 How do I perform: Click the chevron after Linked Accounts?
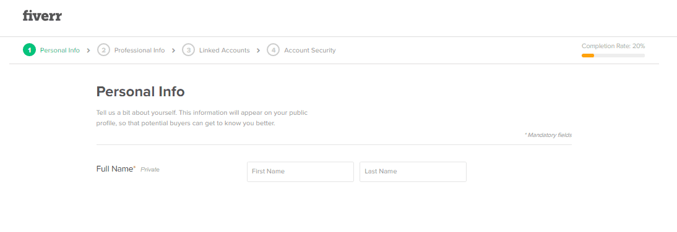(x=258, y=51)
